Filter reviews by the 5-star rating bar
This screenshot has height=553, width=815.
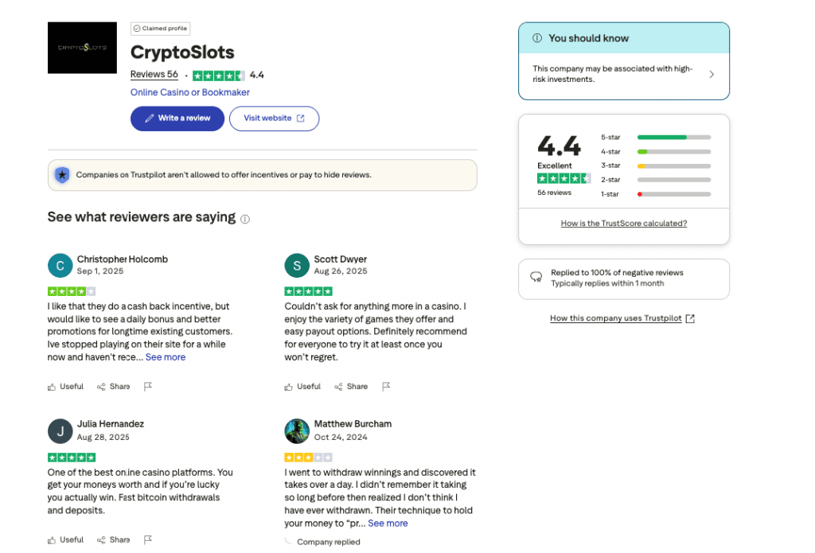tap(673, 137)
